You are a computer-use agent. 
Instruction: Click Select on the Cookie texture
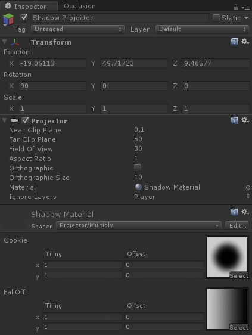point(239,275)
